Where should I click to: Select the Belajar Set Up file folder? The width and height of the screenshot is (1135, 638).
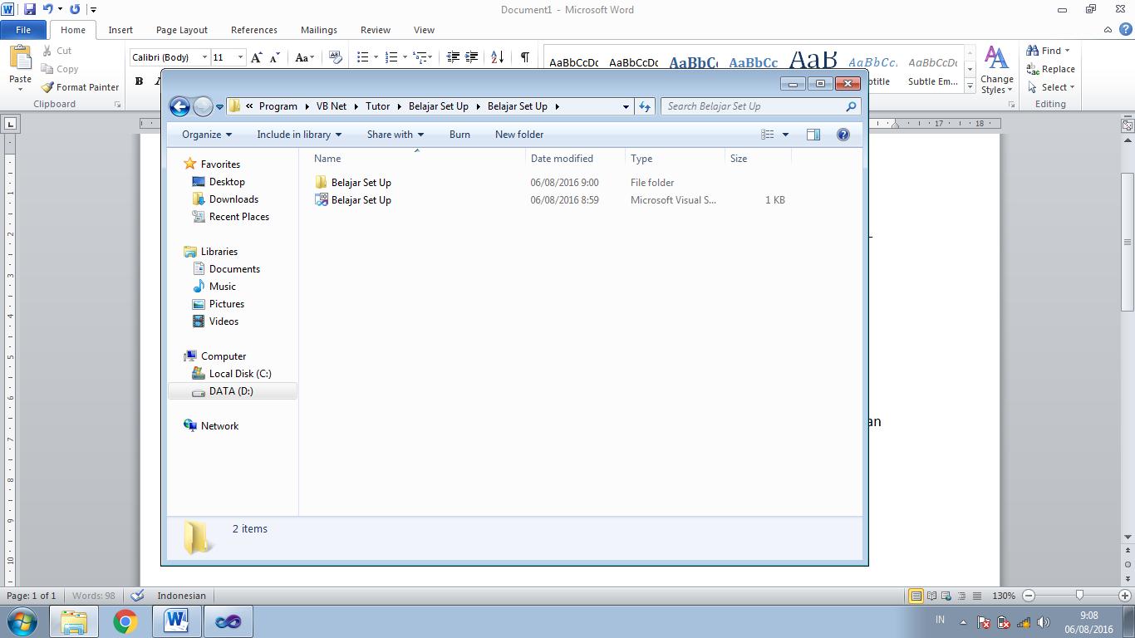(361, 182)
